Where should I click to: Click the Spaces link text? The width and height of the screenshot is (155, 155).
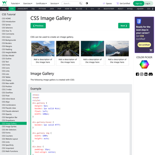[x=109, y=3]
